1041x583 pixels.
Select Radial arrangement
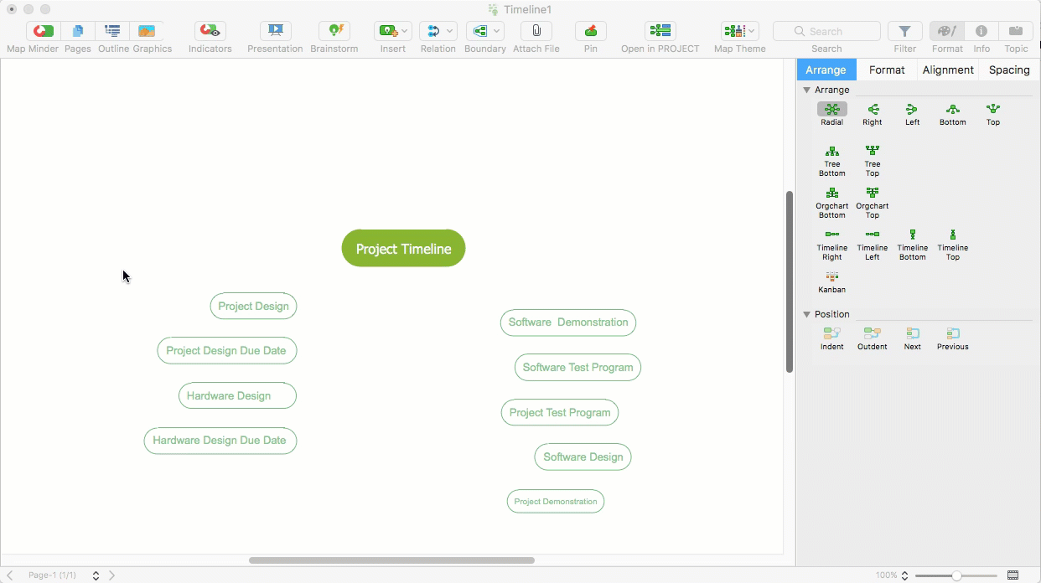click(832, 114)
